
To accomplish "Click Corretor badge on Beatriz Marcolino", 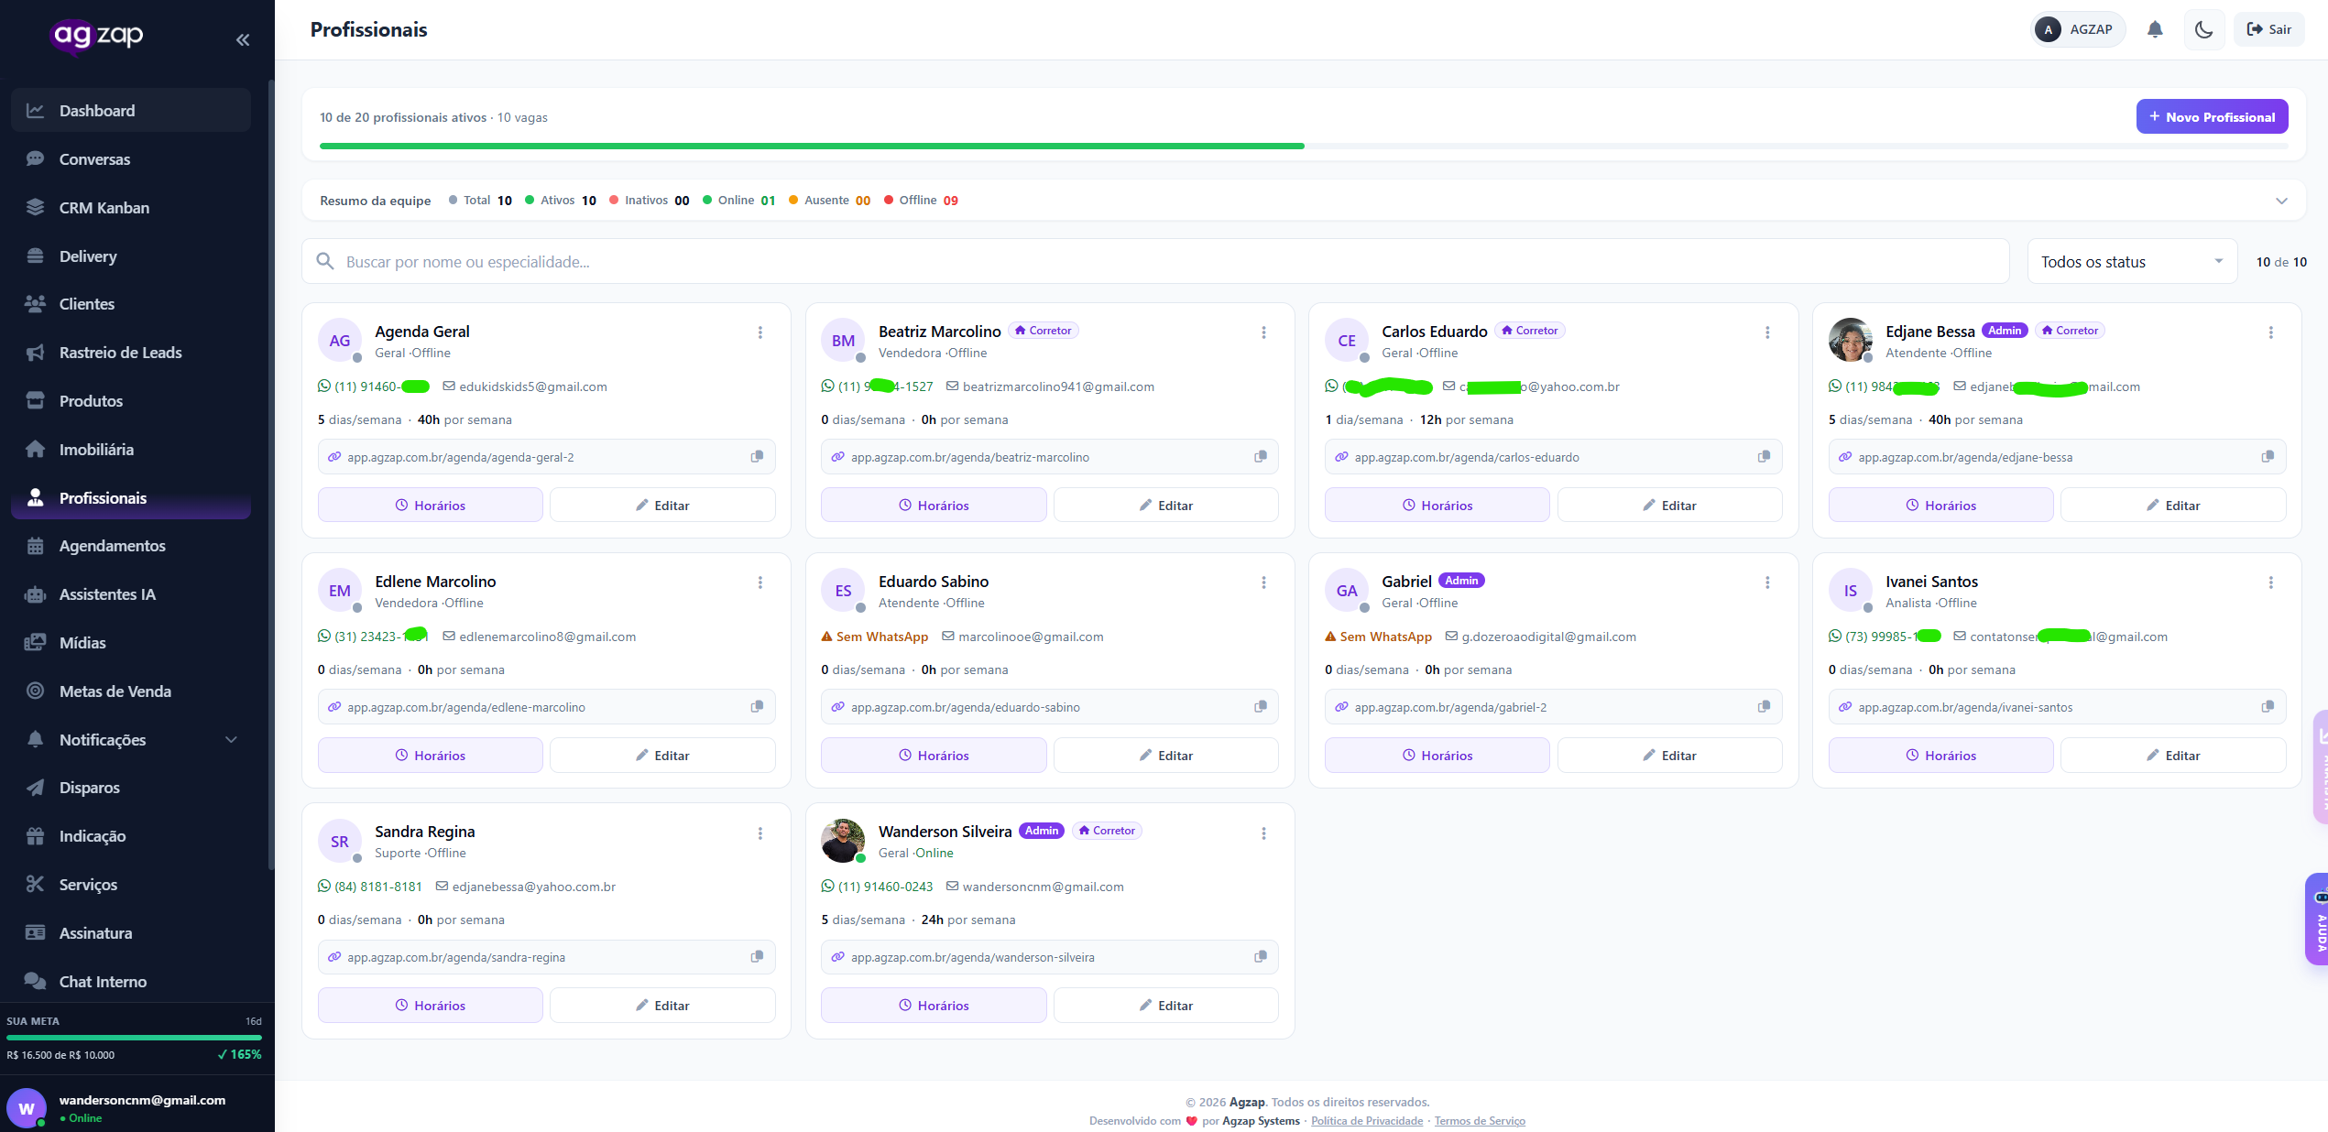I will (x=1044, y=331).
